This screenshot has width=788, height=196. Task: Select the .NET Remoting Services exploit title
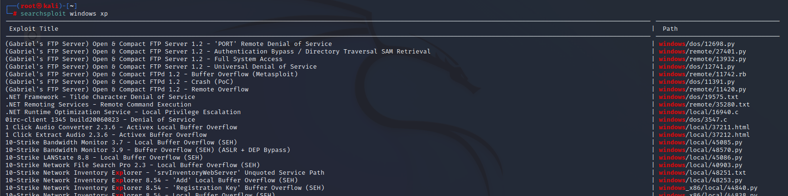point(98,105)
